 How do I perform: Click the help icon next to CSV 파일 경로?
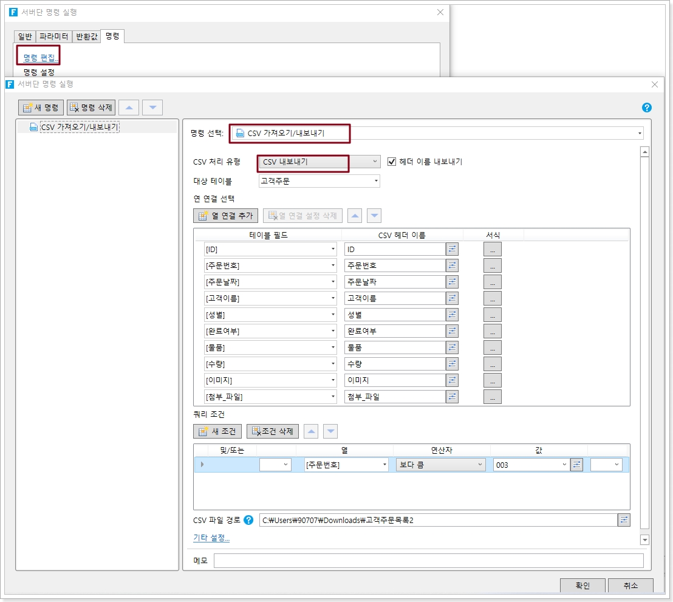click(x=248, y=520)
